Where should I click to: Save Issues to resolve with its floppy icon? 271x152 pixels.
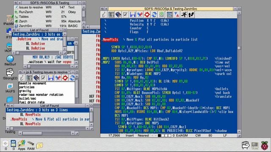click(51, 78)
